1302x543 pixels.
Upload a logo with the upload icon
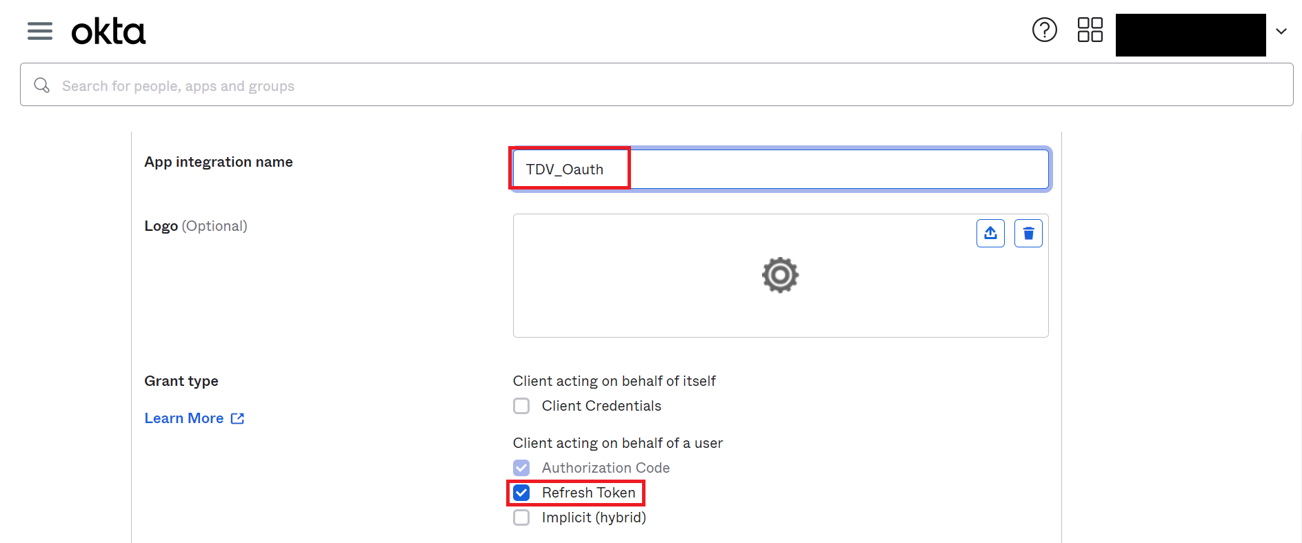[990, 233]
